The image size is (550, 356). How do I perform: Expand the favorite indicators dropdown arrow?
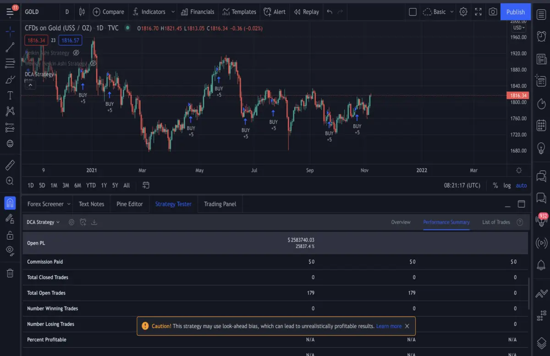pyautogui.click(x=173, y=12)
